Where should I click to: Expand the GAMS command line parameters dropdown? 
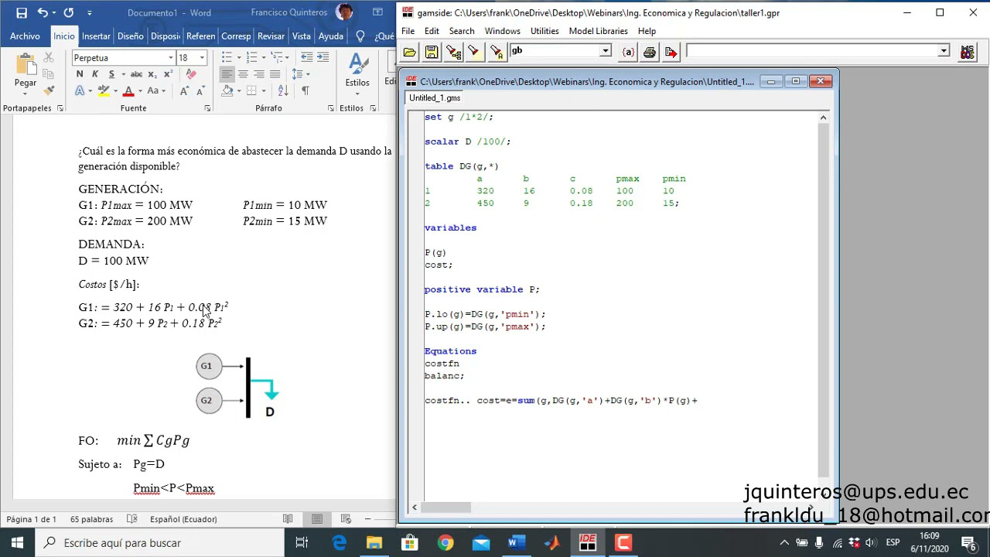coord(944,51)
